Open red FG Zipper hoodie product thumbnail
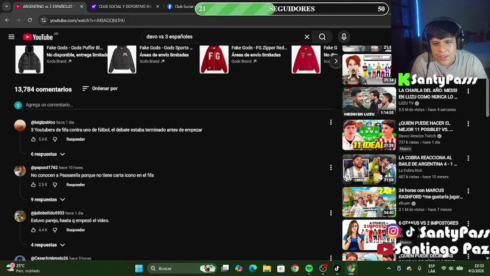Image resolution: width=490 pixels, height=276 pixels. coord(214,59)
